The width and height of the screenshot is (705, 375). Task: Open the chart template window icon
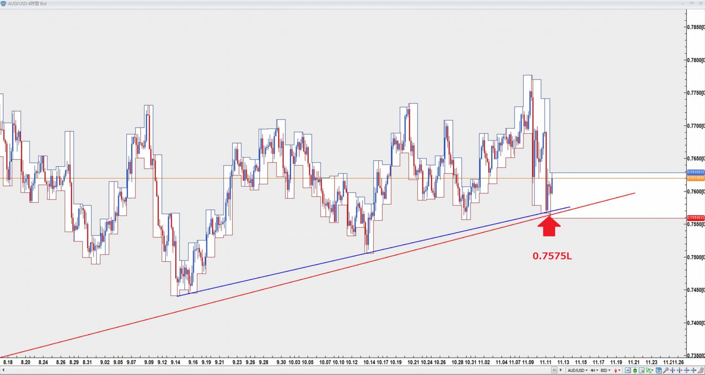tap(658, 370)
